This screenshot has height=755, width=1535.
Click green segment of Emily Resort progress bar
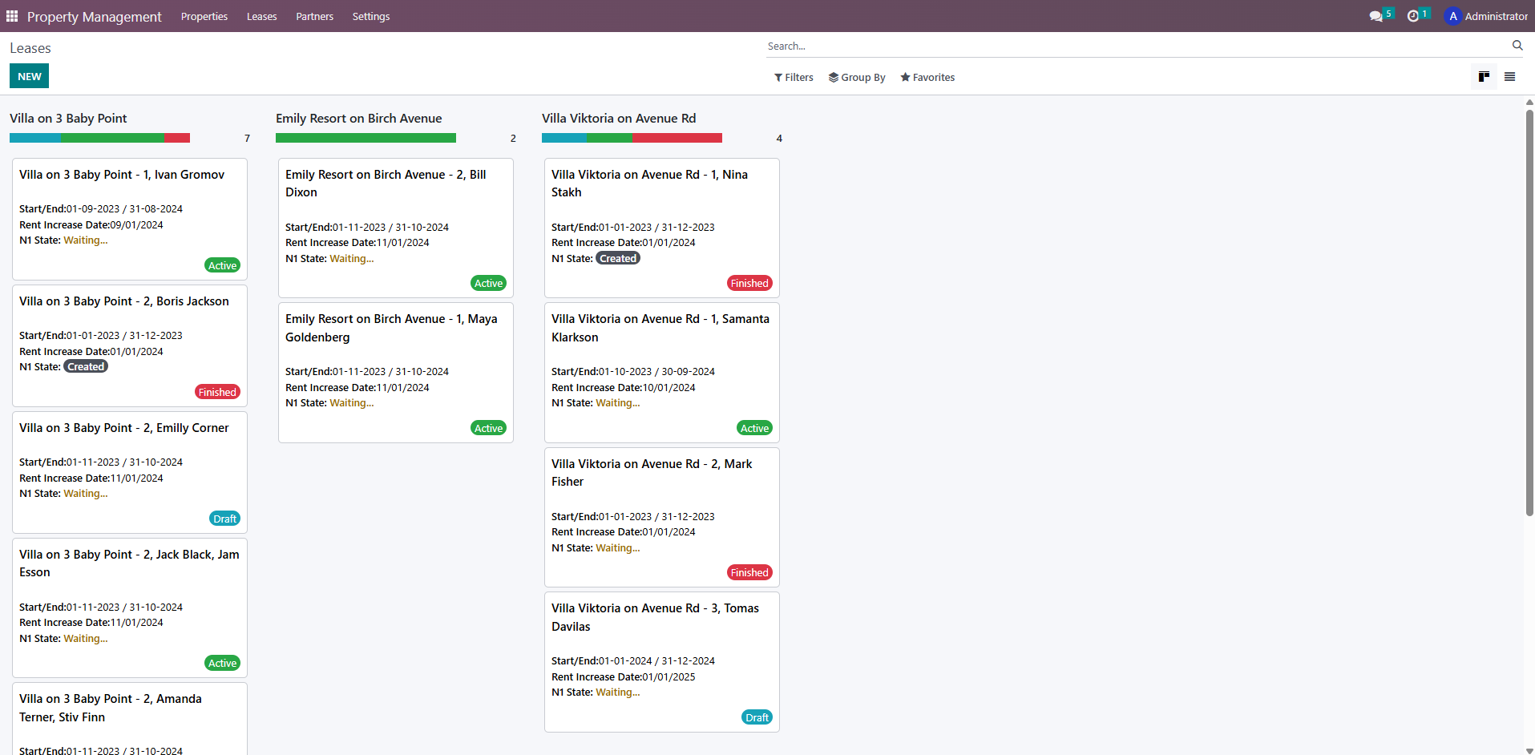coord(366,138)
